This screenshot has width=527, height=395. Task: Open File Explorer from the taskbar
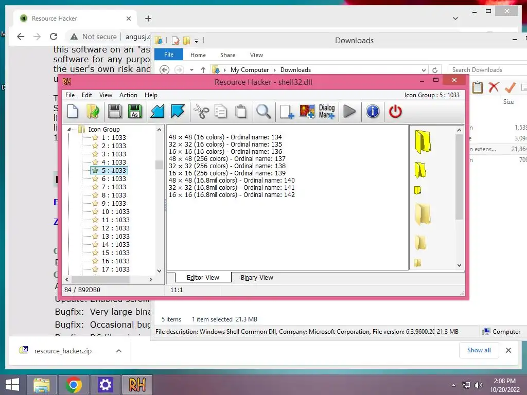[41, 385]
